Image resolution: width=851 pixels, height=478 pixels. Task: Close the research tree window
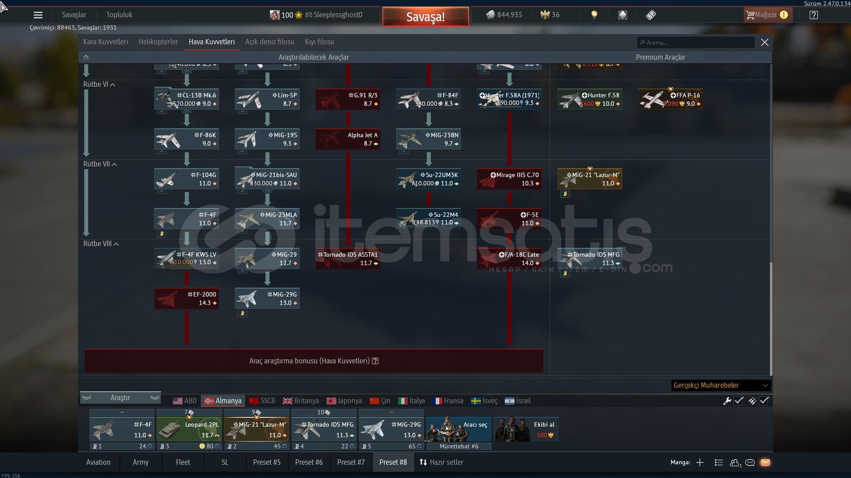click(765, 42)
